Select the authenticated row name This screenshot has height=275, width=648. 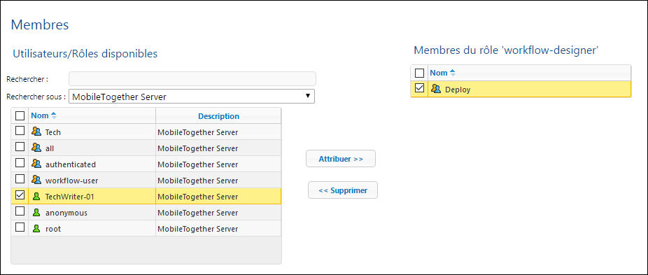[x=71, y=164]
